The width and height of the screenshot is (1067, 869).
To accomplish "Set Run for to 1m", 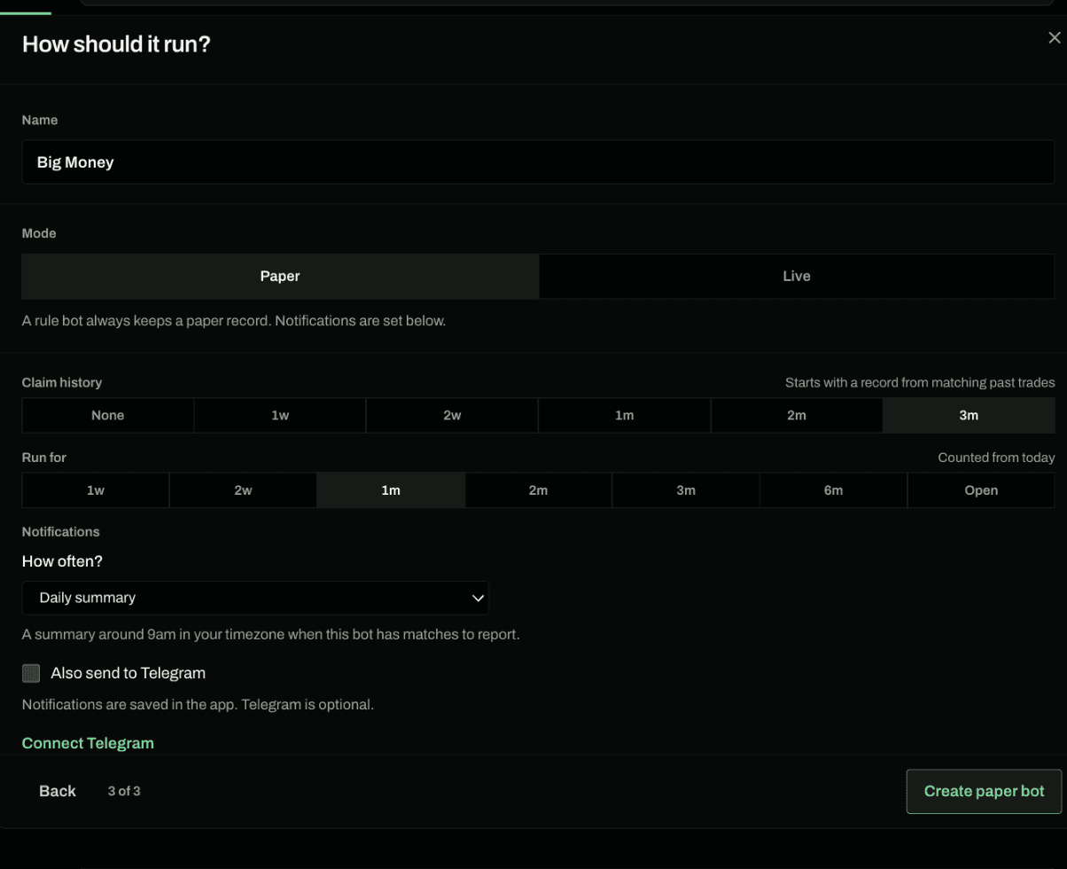I will [391, 490].
